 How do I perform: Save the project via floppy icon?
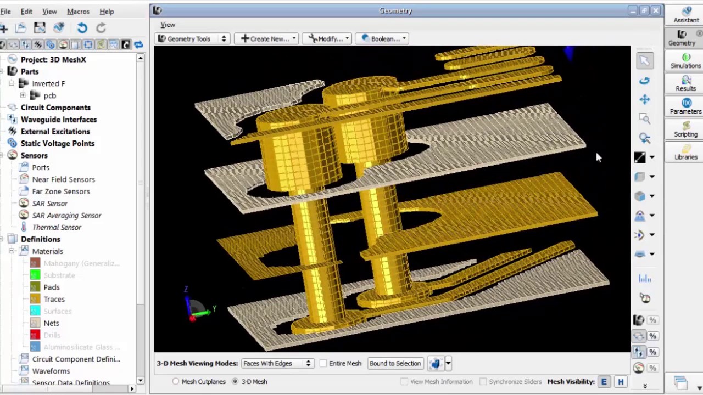[x=40, y=28]
